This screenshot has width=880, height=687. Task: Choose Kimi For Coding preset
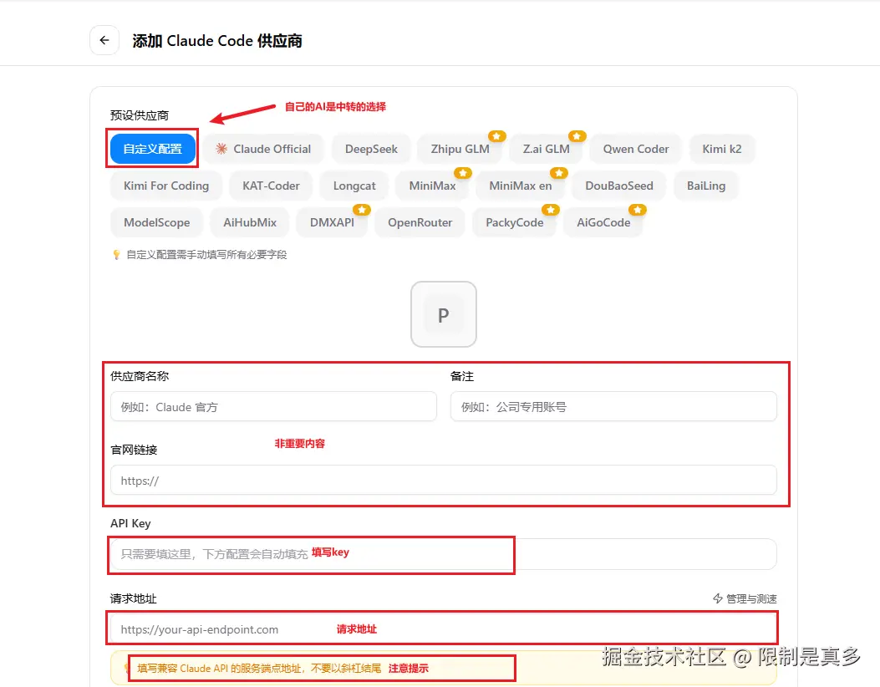tap(166, 186)
